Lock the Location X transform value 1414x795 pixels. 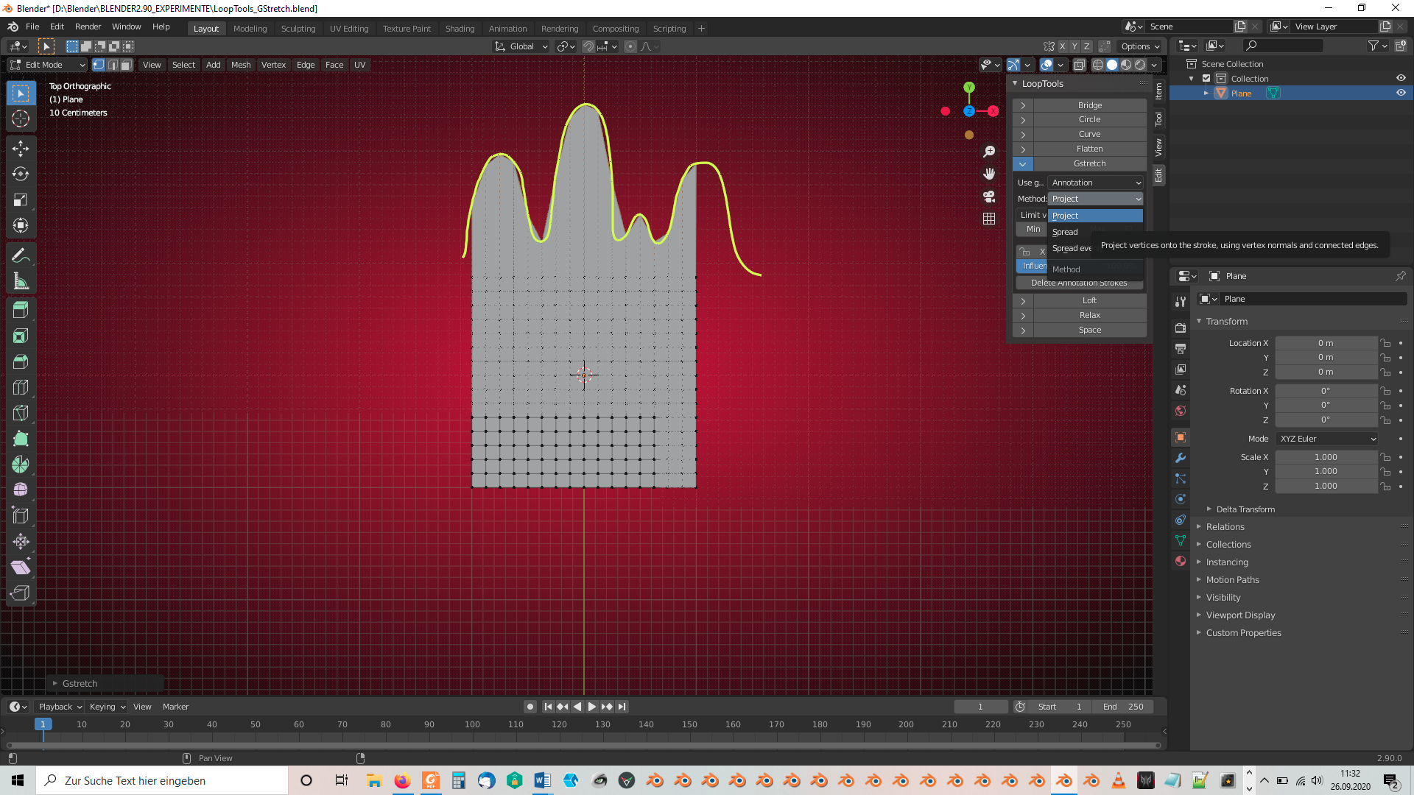coord(1385,342)
